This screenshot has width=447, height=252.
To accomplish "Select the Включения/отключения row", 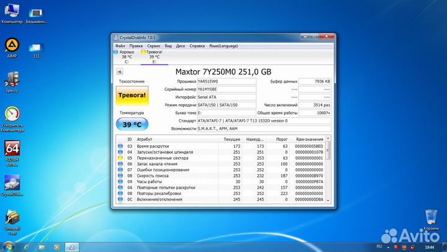I will [x=220, y=199].
